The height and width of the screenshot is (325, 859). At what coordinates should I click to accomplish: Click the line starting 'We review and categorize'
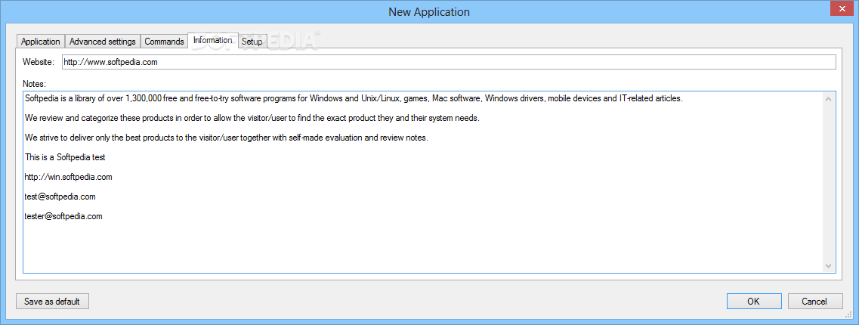[252, 119]
